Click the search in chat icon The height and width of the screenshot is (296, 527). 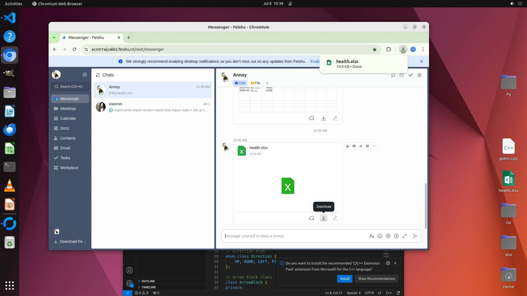pyautogui.click(x=393, y=75)
